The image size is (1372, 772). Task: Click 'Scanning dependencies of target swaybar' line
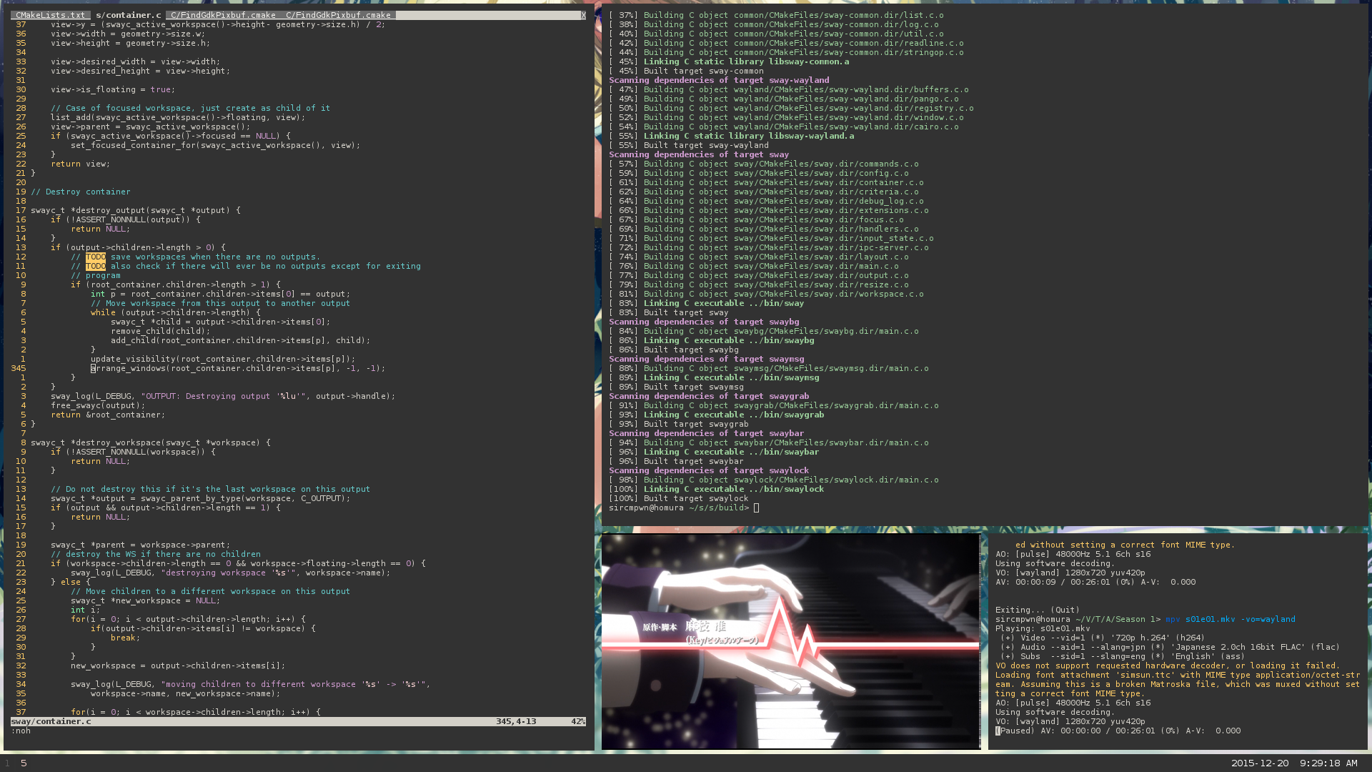pos(706,433)
